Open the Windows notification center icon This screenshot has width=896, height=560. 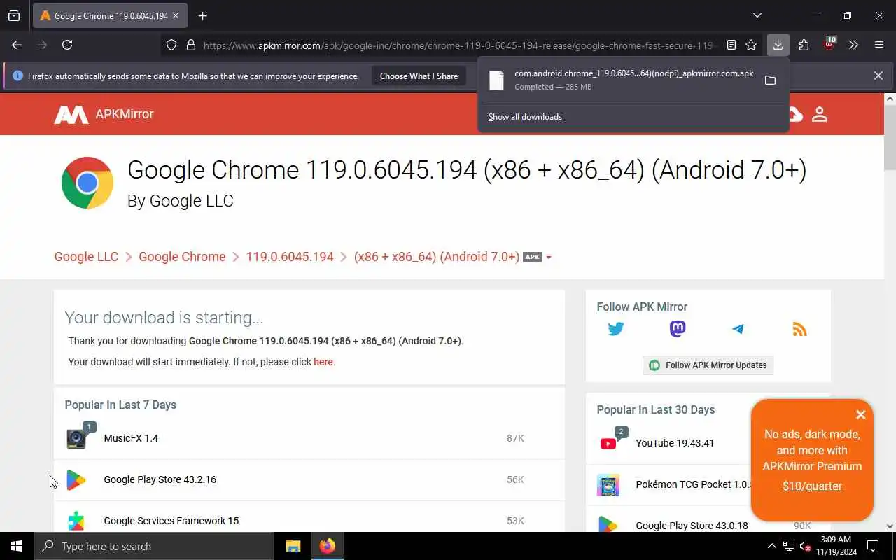coord(873,546)
